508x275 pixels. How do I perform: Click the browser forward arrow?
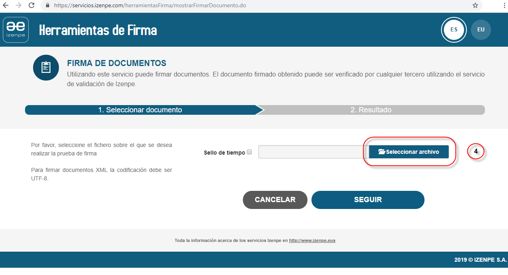coord(19,6)
